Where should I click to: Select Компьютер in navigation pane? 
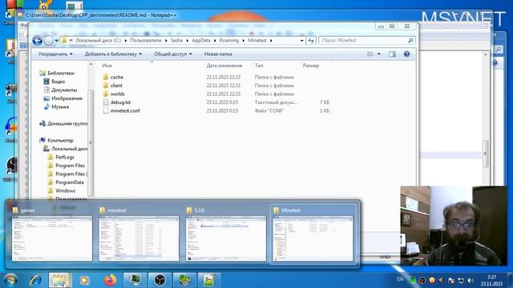pos(60,141)
